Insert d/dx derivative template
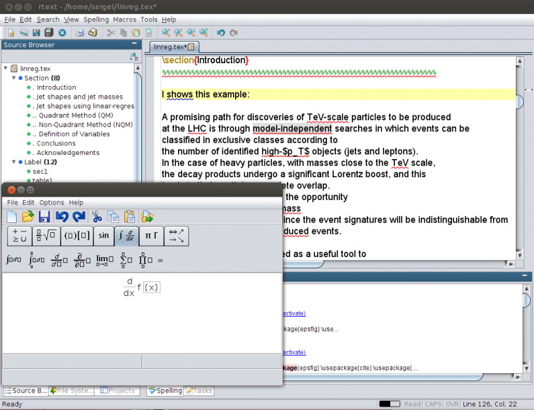 tap(59, 260)
